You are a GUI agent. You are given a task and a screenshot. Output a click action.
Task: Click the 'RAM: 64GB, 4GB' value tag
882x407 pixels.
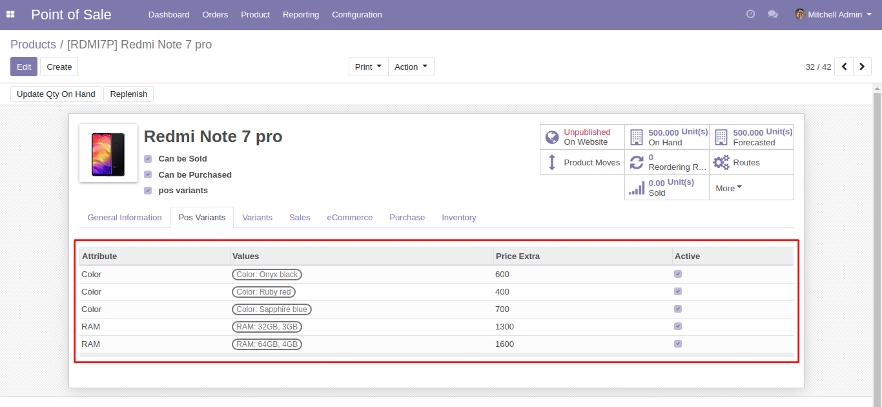[267, 344]
